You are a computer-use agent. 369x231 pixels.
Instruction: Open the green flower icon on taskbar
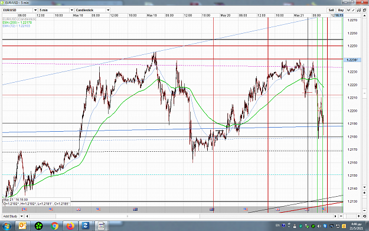coord(38,226)
